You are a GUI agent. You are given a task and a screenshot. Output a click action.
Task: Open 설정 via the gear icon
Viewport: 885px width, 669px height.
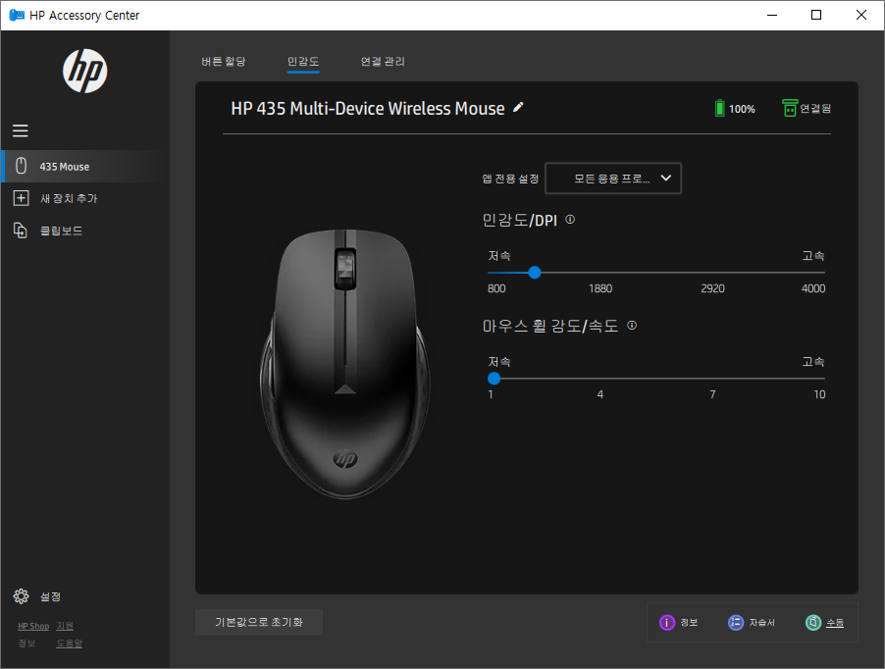[21, 596]
